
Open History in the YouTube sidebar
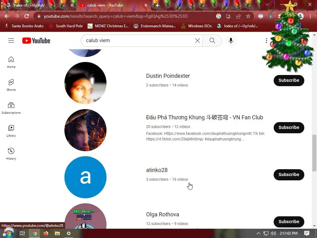click(x=11, y=154)
